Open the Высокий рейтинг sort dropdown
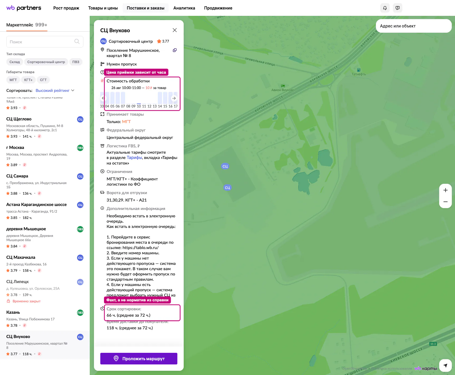 tap(55, 90)
